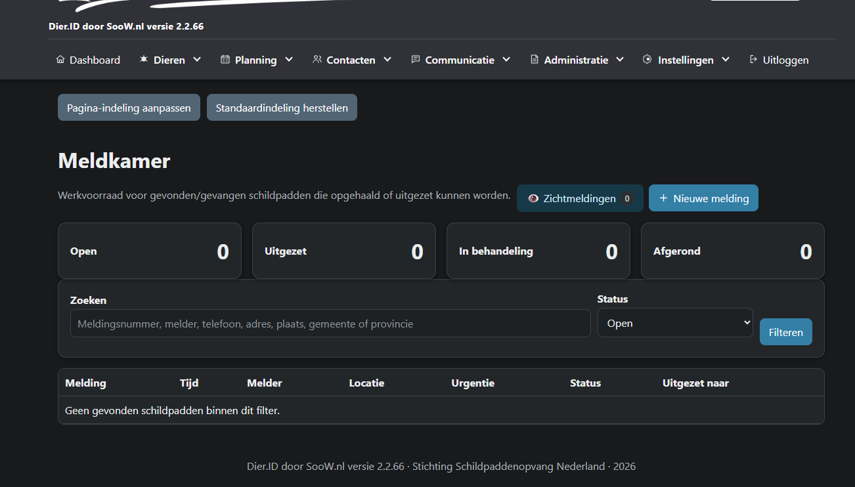The height and width of the screenshot is (487, 855).
Task: Expand the Instellingen menu chevron
Action: point(726,60)
